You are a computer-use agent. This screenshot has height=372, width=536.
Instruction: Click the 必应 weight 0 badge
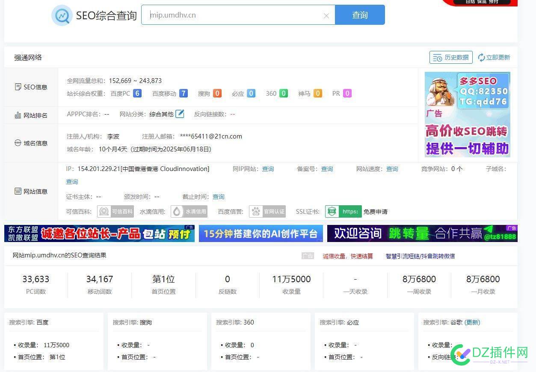(251, 93)
